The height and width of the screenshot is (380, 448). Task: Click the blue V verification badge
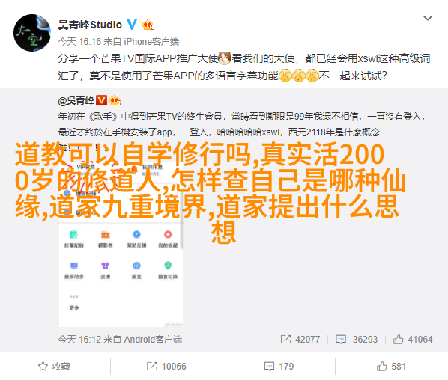point(132,25)
